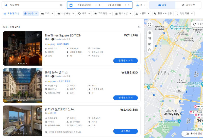Click 위치가 훌륭함 on 롯데 뉴욕 팰리스

64,81
